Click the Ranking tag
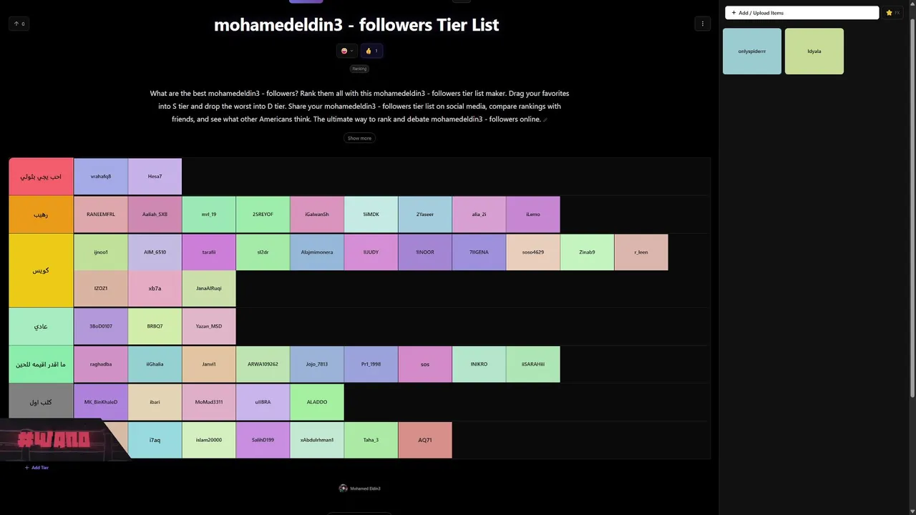 point(359,69)
